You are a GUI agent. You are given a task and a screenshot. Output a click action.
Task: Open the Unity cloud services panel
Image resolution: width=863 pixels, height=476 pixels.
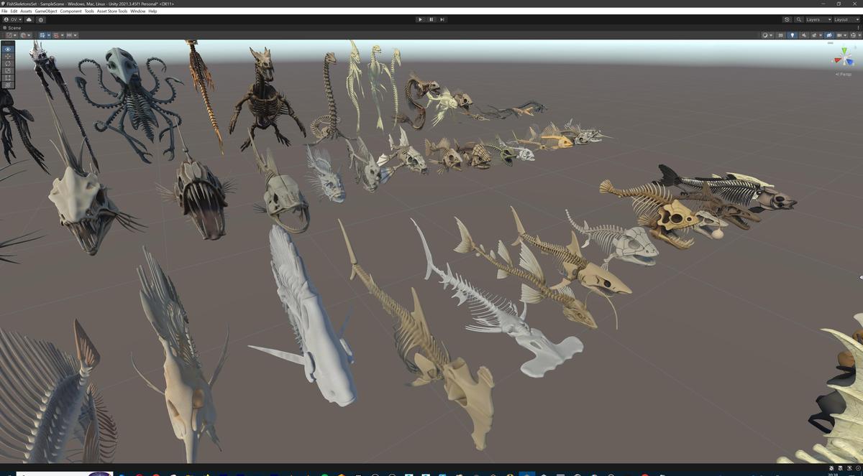tap(29, 19)
